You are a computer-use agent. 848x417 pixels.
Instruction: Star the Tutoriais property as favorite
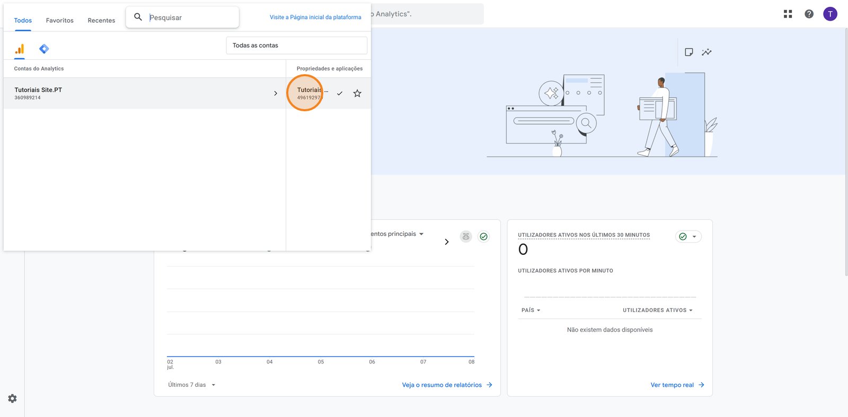(357, 93)
